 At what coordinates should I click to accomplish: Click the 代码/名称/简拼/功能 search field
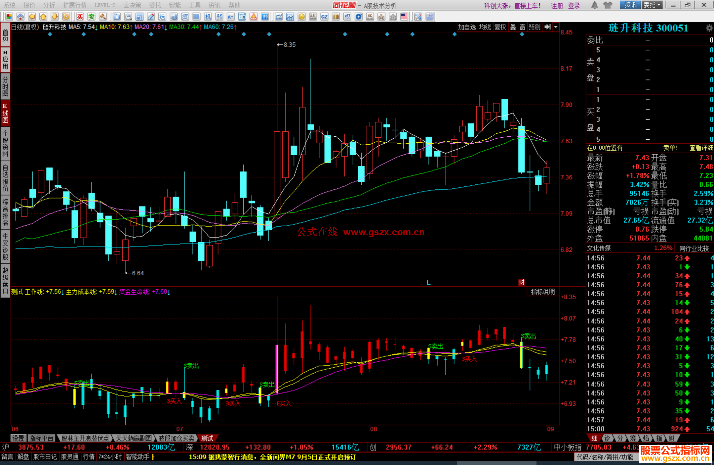pyautogui.click(x=605, y=457)
